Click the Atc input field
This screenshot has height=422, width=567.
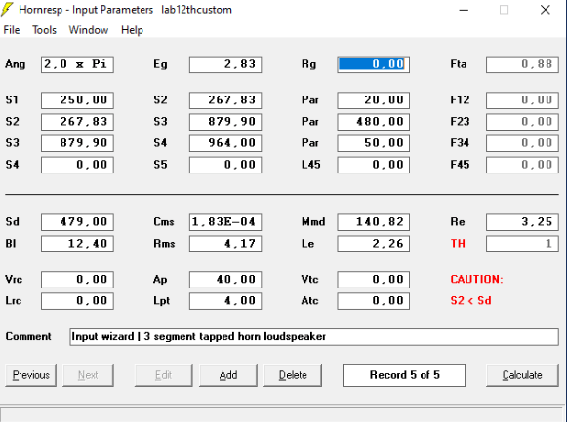coord(374,301)
